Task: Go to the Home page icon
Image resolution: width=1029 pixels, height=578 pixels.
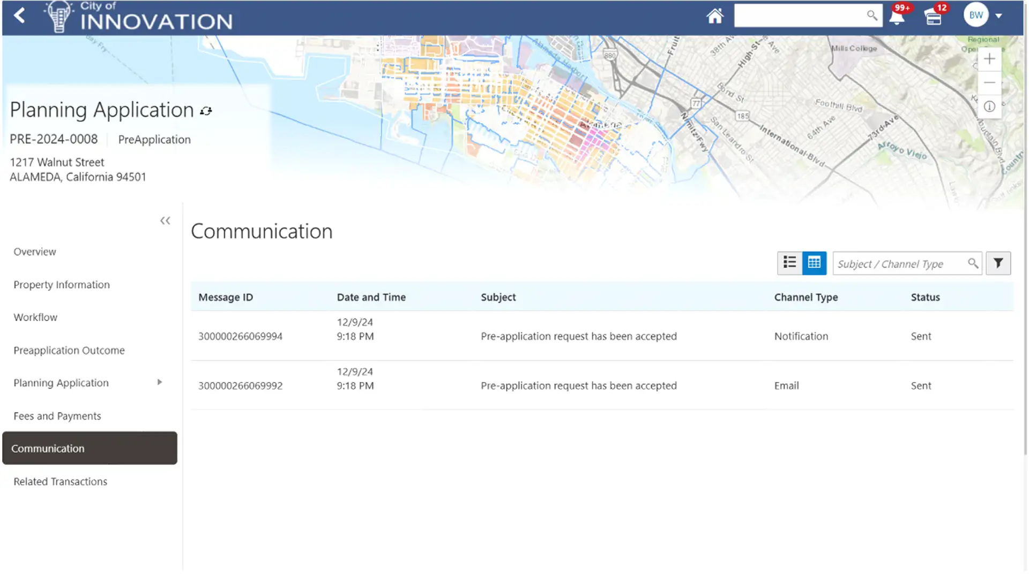Action: 714,16
